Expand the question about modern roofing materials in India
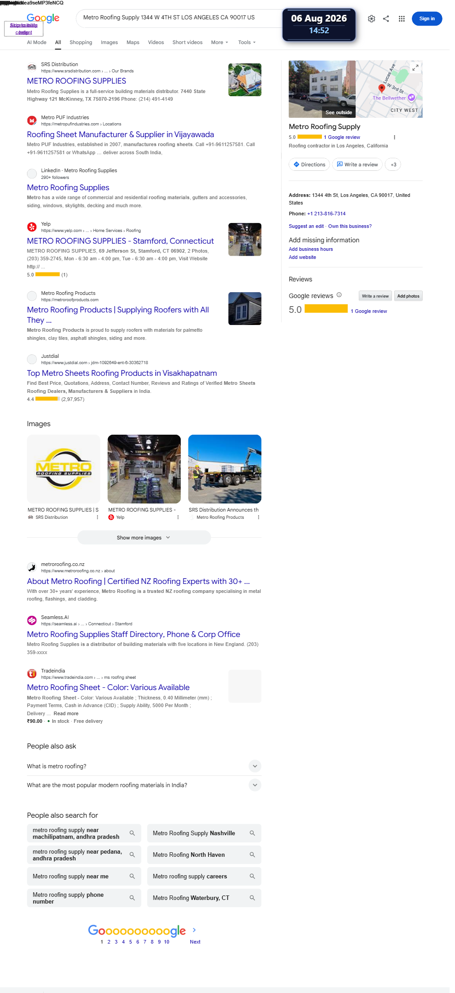The height and width of the screenshot is (993, 455). point(144,785)
